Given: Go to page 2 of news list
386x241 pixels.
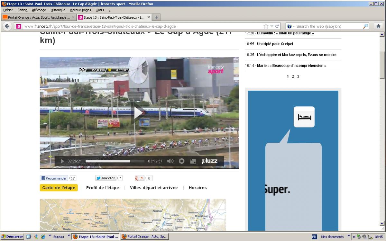Looking at the screenshot, I should pyautogui.click(x=293, y=76).
